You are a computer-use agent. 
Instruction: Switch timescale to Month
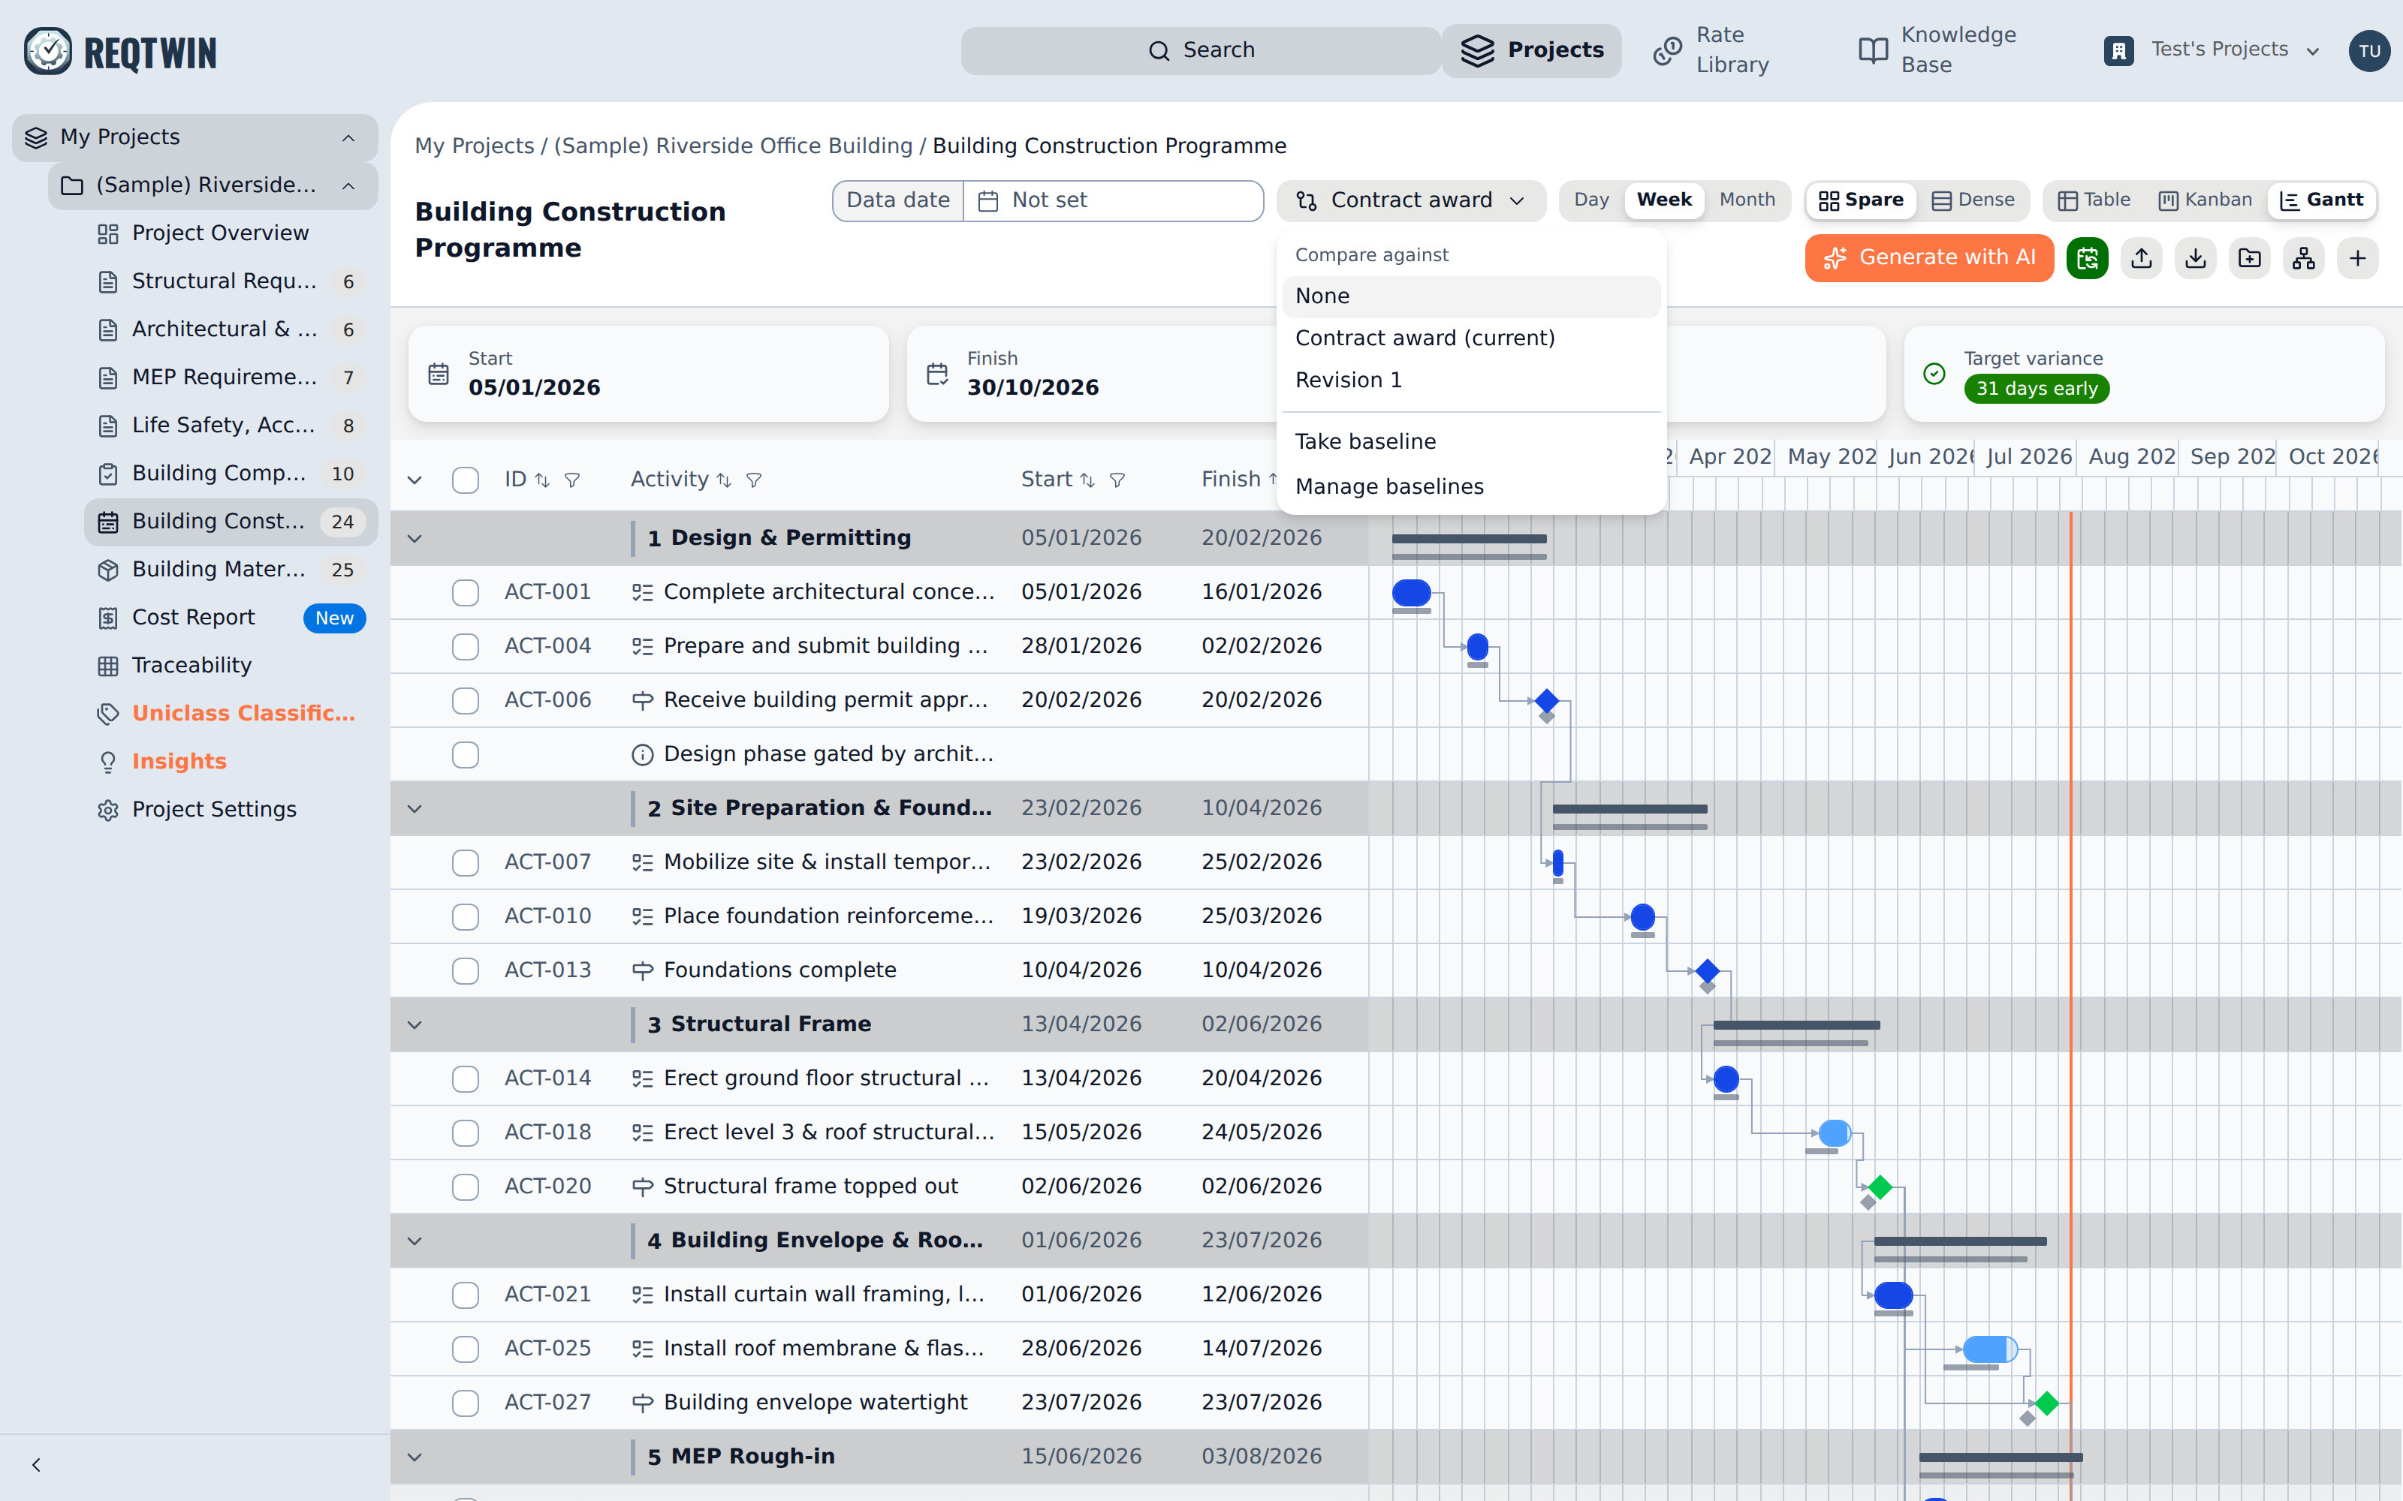pos(1747,200)
